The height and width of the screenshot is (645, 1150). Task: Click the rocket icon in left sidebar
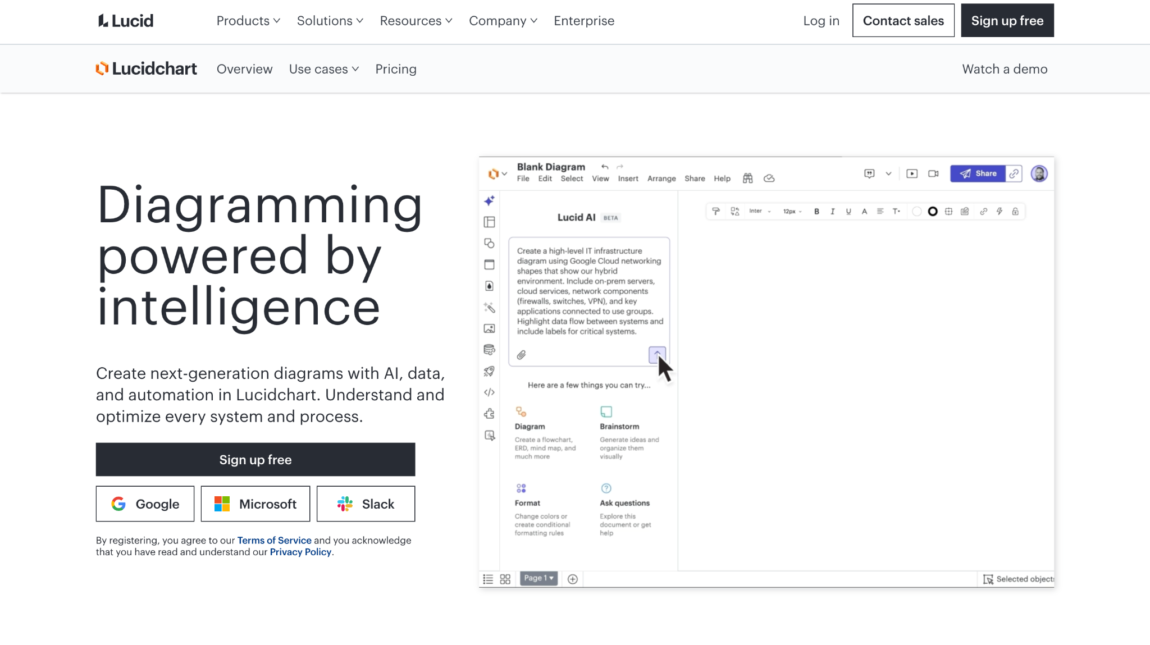pyautogui.click(x=489, y=371)
